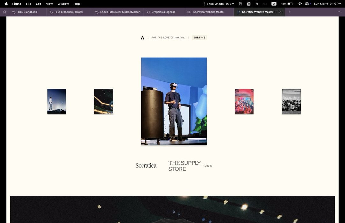Open Control Center from the menu bar
The height and width of the screenshot is (223, 345).
pyautogui.click(x=307, y=4)
